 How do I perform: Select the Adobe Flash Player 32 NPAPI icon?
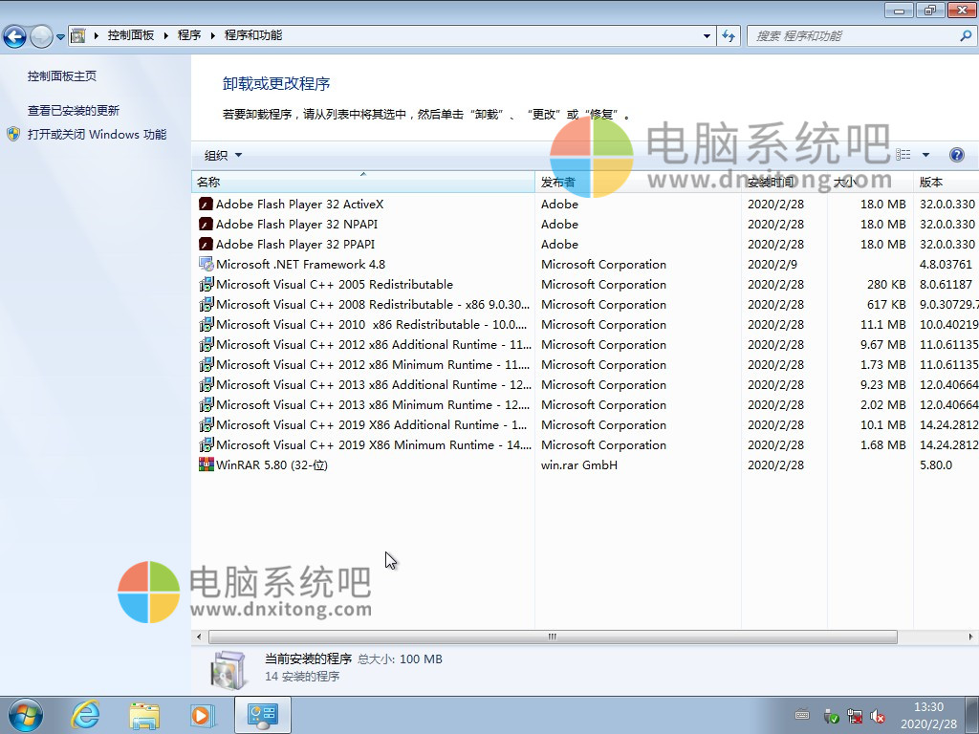point(207,224)
